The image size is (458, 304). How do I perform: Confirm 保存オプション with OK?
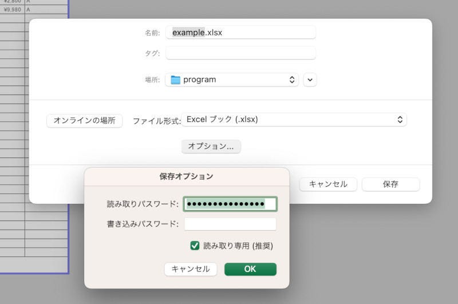coord(250,269)
